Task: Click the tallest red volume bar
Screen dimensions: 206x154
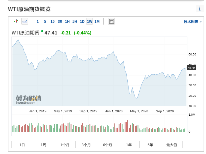Action: (128, 126)
